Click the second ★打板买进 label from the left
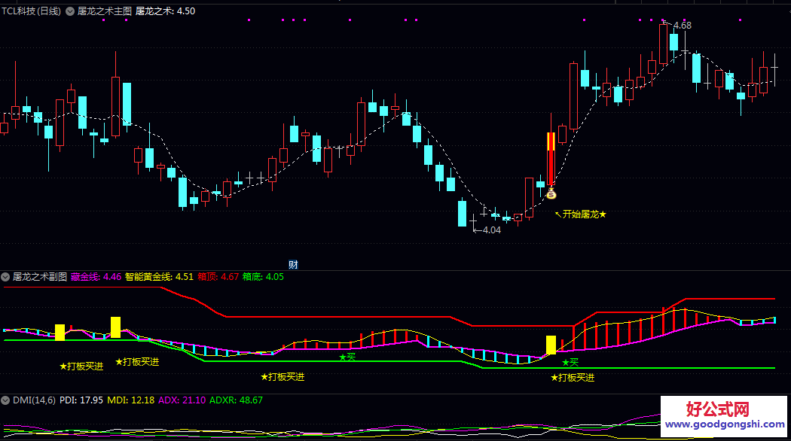The width and height of the screenshot is (791, 441). [x=137, y=362]
